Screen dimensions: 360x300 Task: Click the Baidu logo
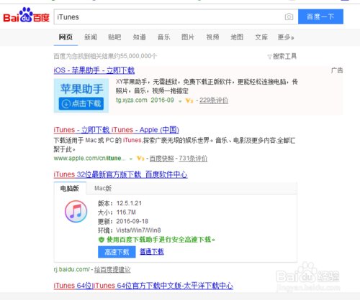[x=27, y=15]
